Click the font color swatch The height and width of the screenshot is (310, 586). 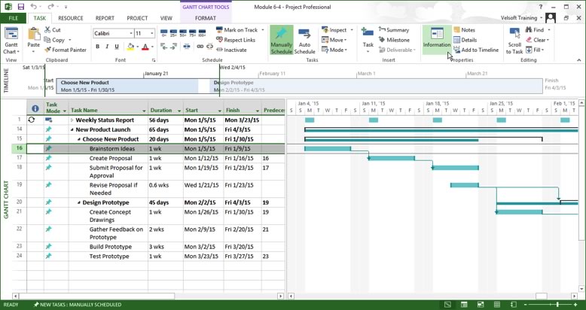click(x=145, y=47)
